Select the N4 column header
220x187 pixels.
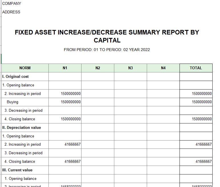163,68
